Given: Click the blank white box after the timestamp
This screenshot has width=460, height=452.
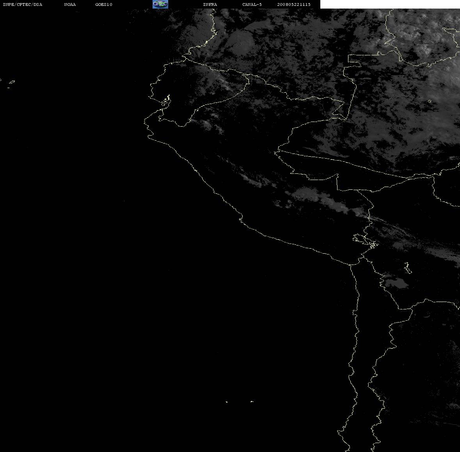Looking at the screenshot, I should tap(390, 4).
